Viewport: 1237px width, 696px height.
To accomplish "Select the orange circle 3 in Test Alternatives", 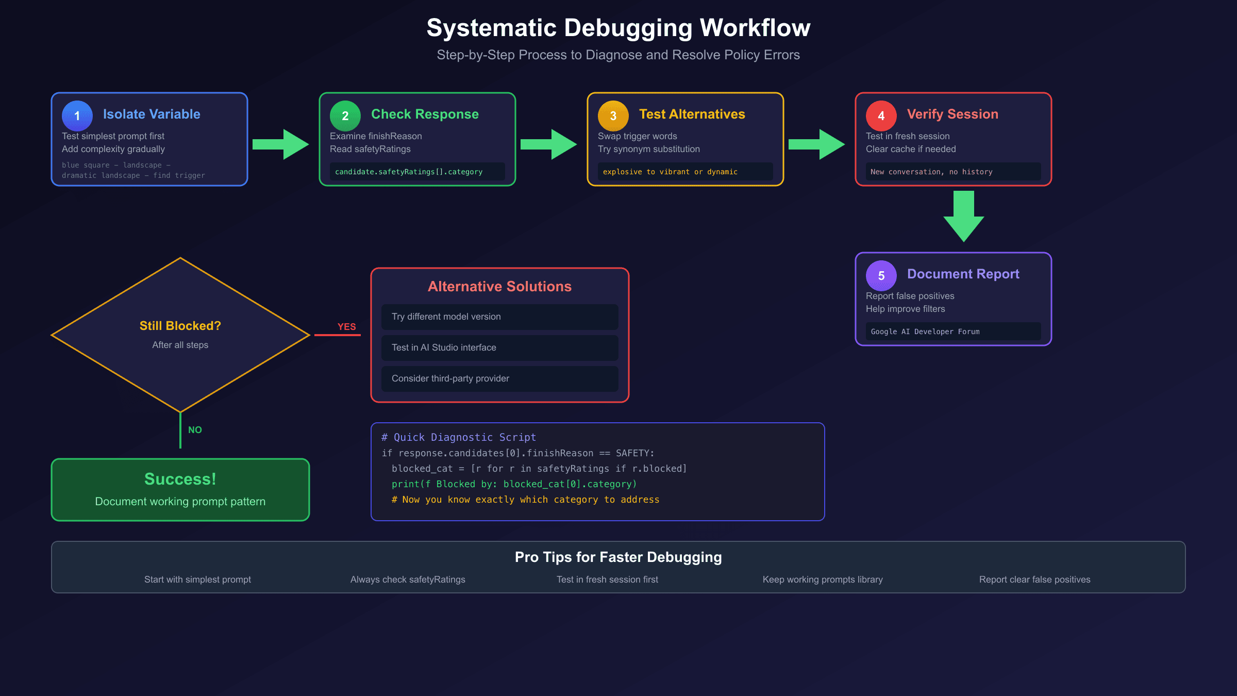I will [613, 115].
